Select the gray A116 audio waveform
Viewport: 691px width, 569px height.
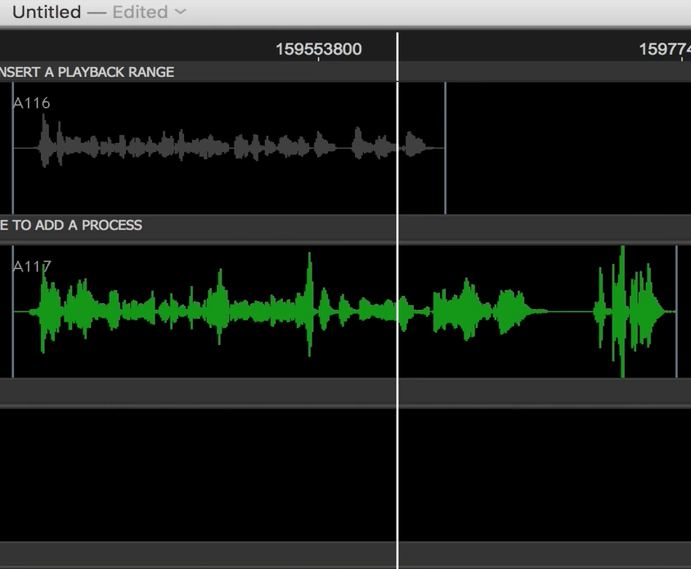229,147
